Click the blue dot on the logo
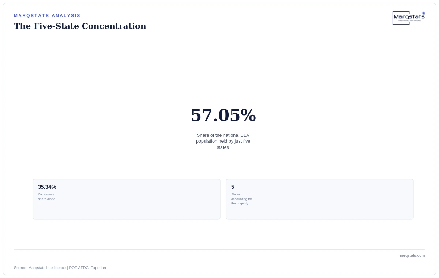Image resolution: width=439 pixels, height=278 pixels. click(424, 13)
